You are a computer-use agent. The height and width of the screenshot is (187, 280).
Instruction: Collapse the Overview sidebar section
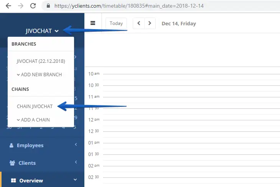(76, 180)
